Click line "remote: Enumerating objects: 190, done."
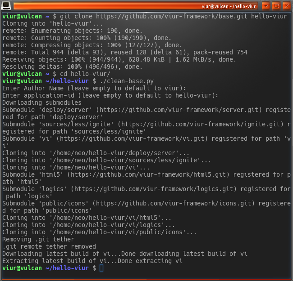The width and height of the screenshot is (293, 281). (x=72, y=31)
